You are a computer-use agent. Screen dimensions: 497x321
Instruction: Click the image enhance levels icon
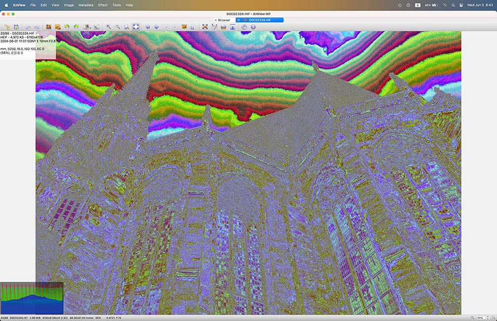[x=97, y=27]
